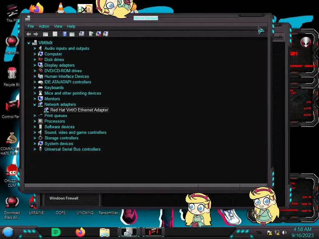This screenshot has width=319, height=239.
Task: Click the VM0b0t computer root icon
Action: point(35,43)
